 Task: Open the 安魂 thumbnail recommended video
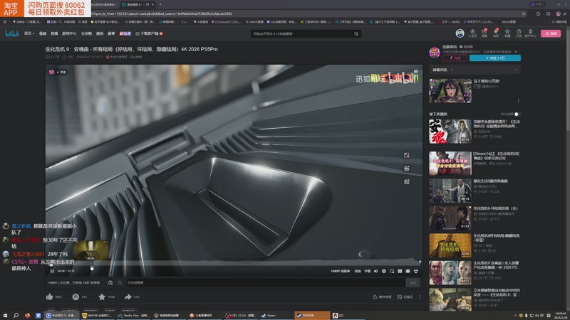[x=450, y=132]
